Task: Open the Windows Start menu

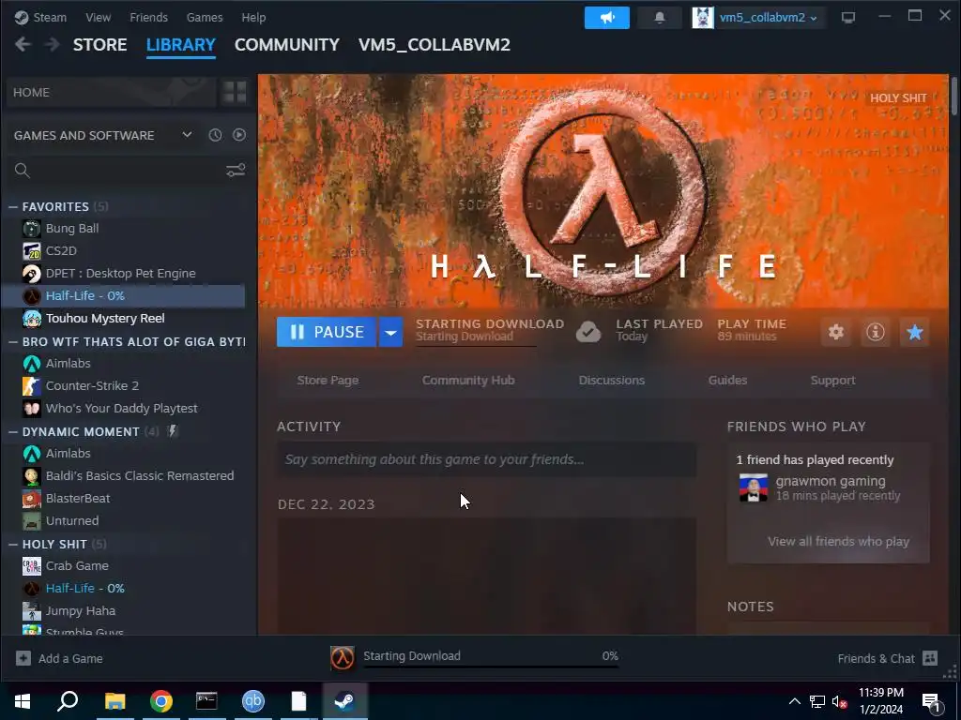Action: [23, 701]
